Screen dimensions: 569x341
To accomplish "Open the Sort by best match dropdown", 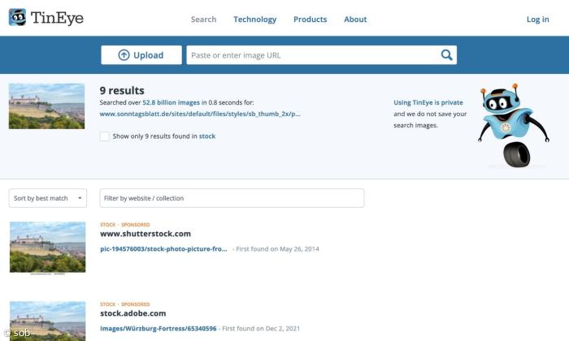I will (48, 198).
